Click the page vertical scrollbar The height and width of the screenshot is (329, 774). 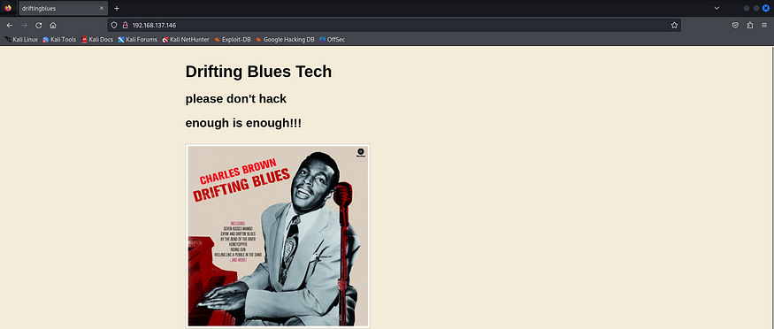(771, 187)
